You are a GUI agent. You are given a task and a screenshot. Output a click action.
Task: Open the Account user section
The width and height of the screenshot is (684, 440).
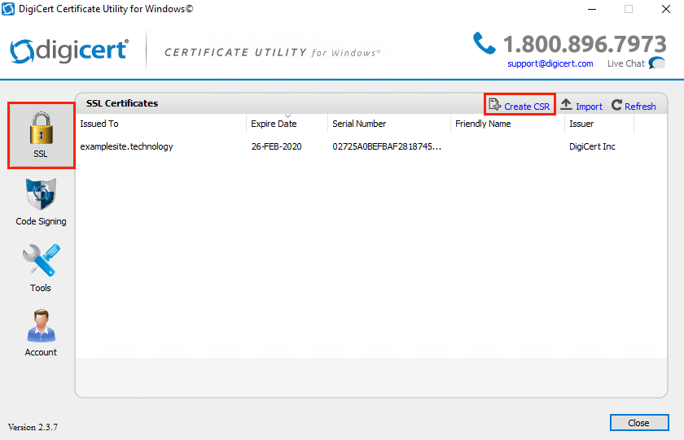click(x=41, y=333)
